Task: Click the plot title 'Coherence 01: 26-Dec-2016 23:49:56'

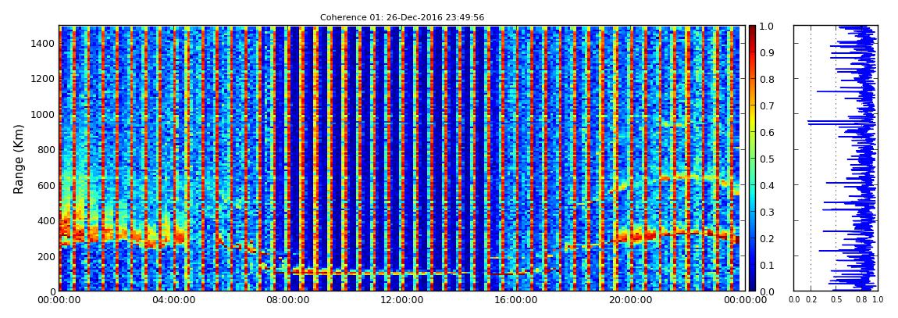Action: click(402, 18)
